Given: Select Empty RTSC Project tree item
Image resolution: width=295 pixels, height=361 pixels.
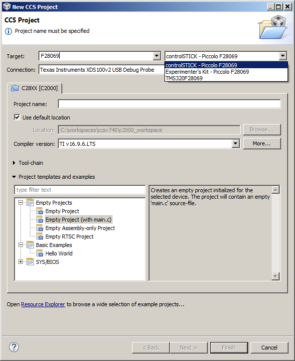Looking at the screenshot, I should point(69,237).
